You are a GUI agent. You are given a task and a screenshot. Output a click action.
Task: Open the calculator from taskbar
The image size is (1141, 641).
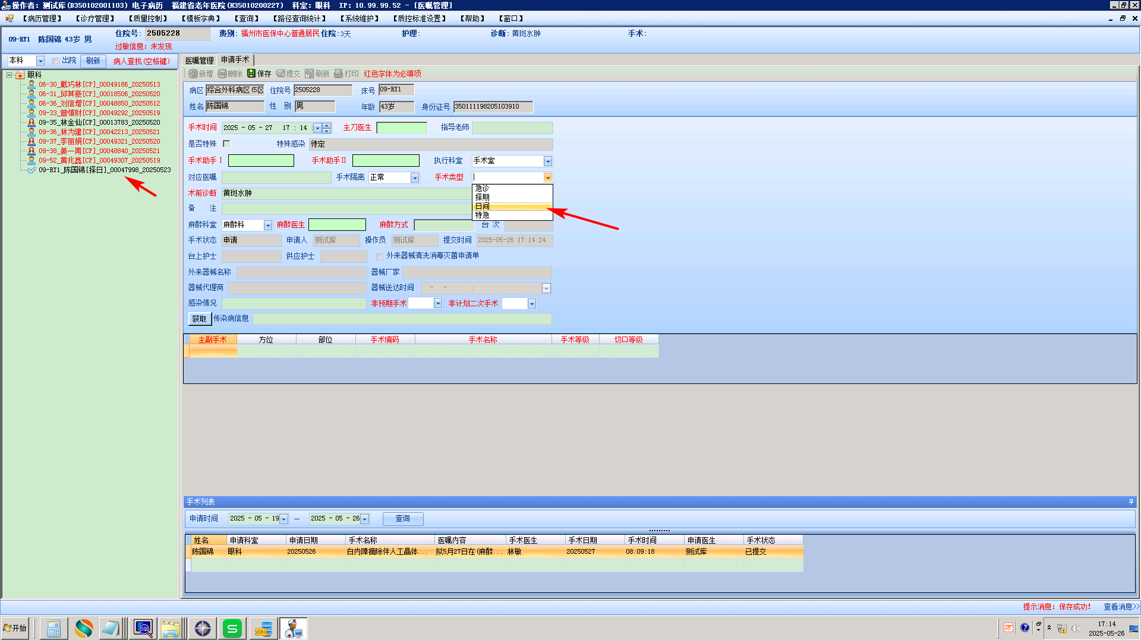point(53,628)
